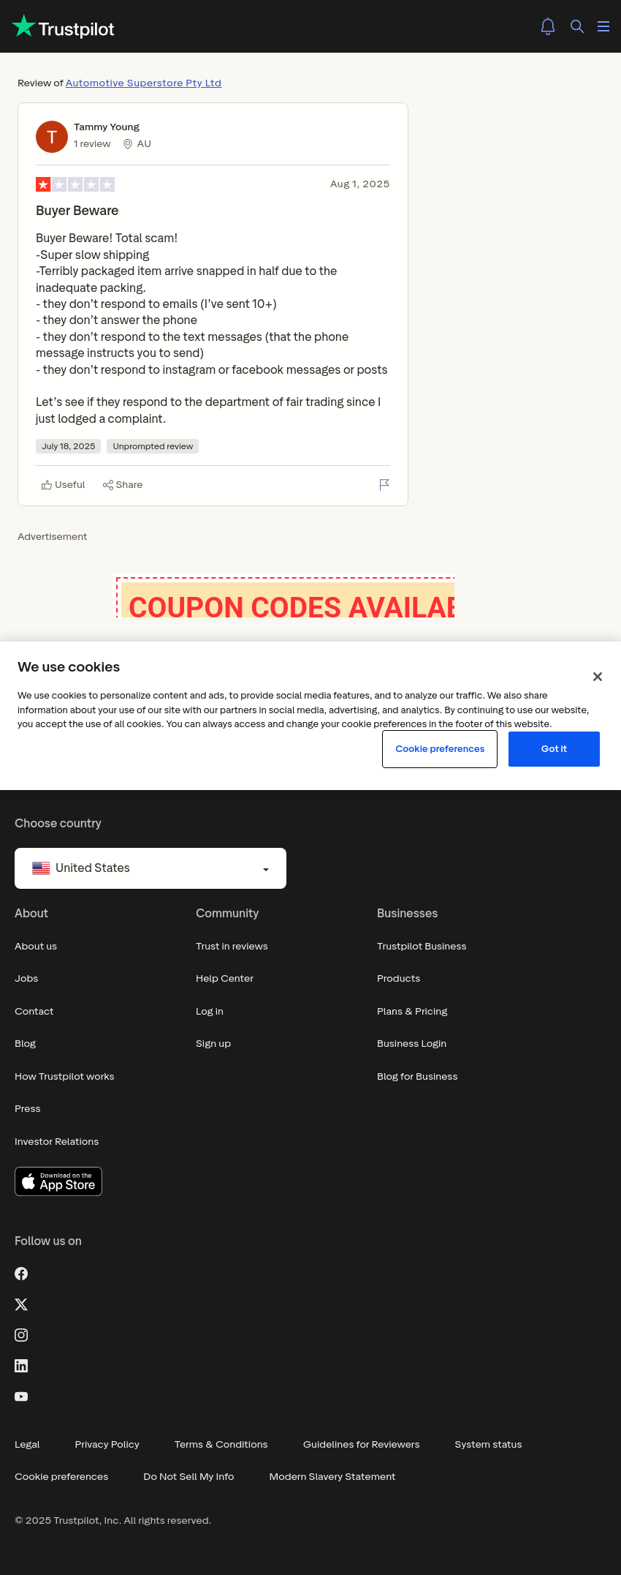621x1575 pixels.
Task: Open the hamburger menu icon
Action: (603, 26)
